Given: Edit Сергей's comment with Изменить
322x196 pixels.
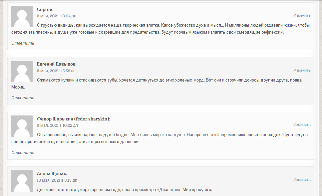Looking at the screenshot, I should click(302, 15).
